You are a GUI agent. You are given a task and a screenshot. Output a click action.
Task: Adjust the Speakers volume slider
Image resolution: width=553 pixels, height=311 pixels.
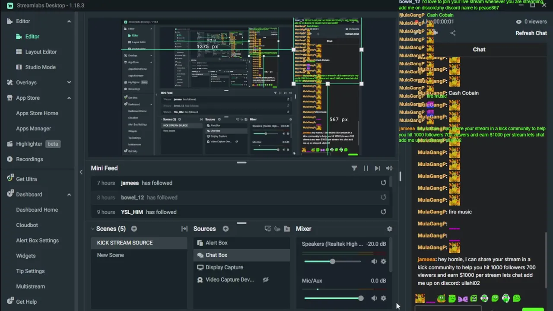(332, 261)
